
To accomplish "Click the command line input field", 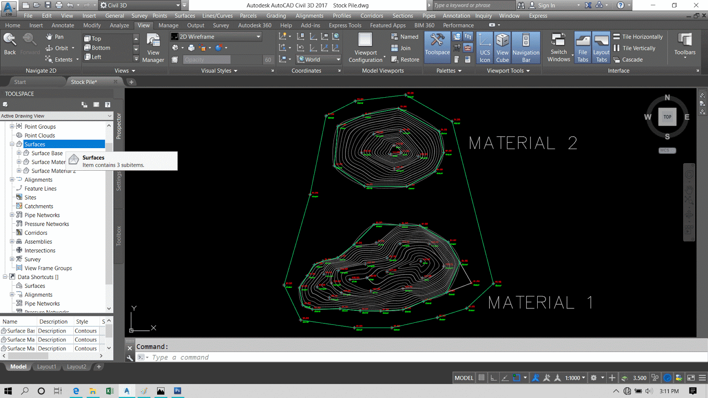I will coord(398,357).
